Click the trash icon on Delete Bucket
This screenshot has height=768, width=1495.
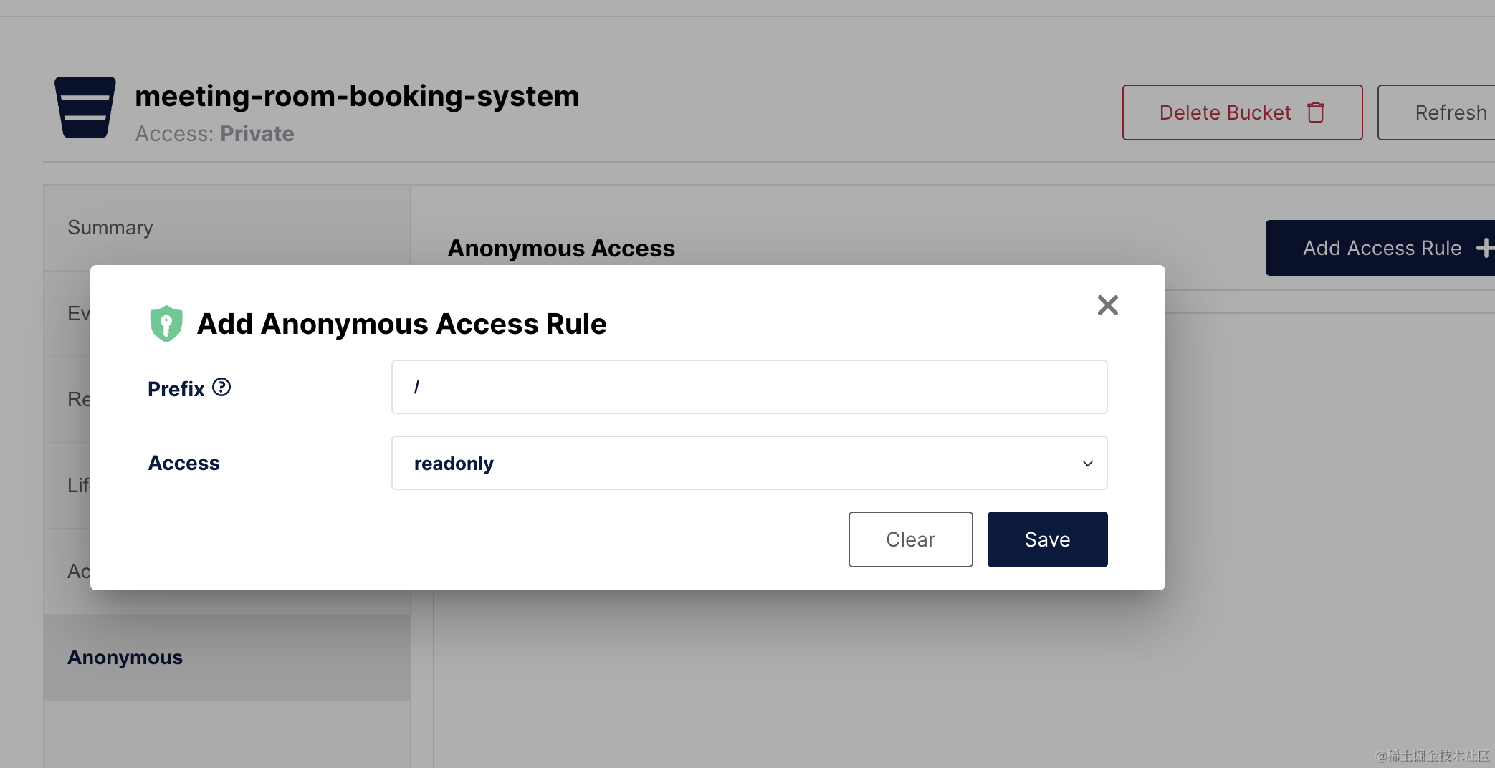[x=1316, y=112]
